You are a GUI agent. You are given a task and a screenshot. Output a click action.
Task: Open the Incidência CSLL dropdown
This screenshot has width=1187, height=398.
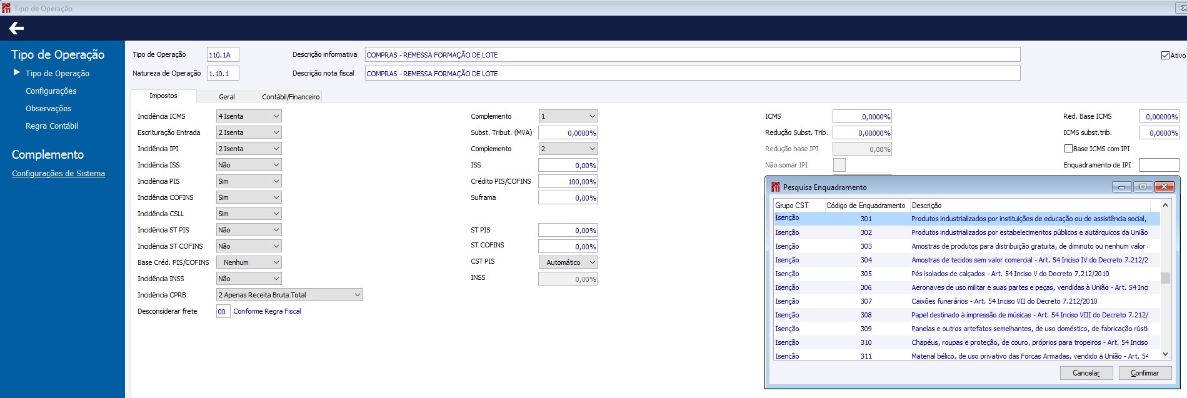[249, 214]
